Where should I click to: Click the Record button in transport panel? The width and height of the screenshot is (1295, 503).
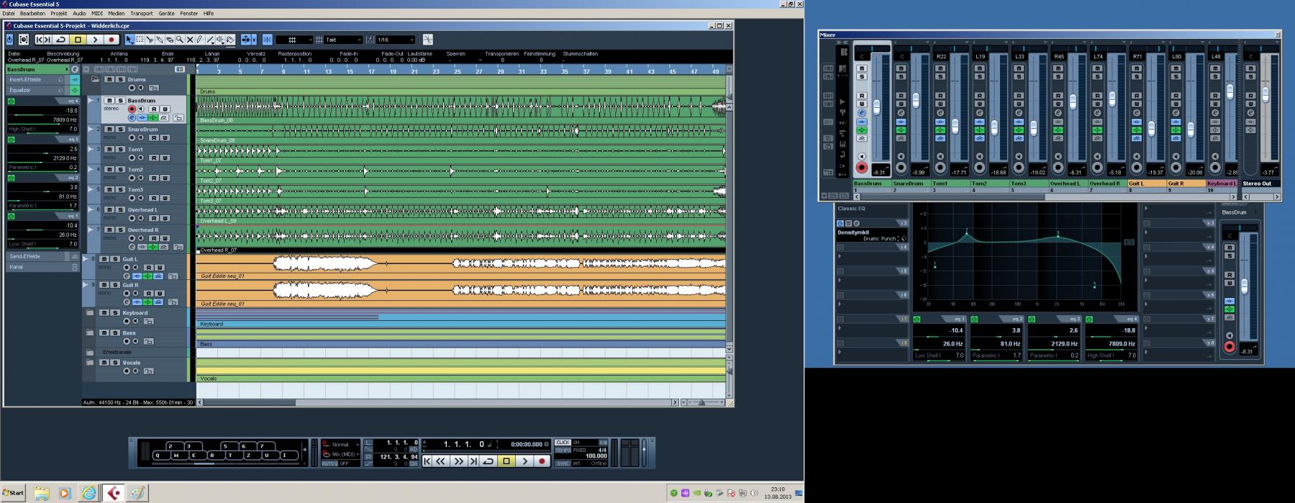(542, 461)
